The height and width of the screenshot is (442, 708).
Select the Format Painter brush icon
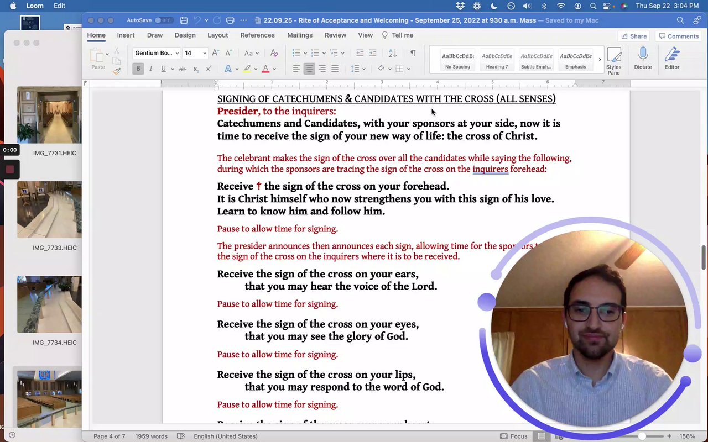pos(117,71)
